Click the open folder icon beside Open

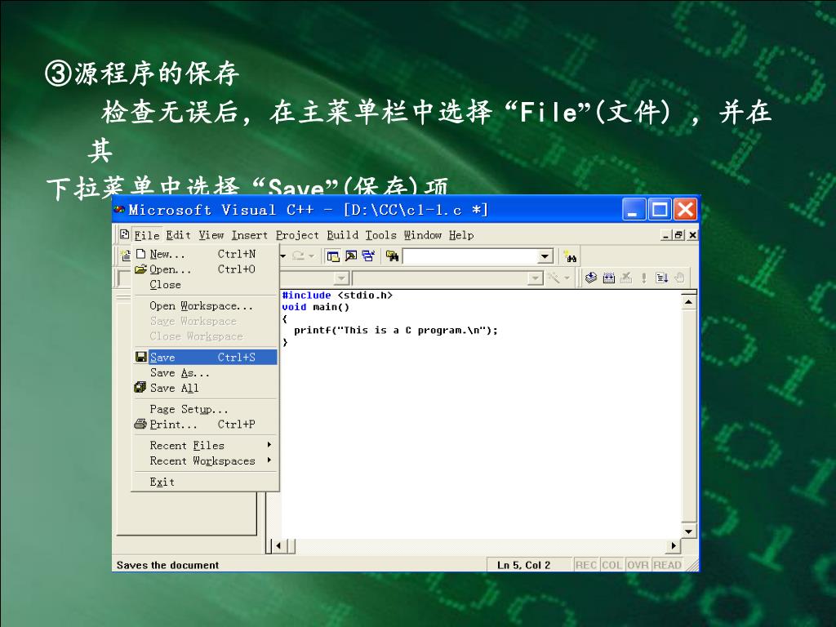pyautogui.click(x=140, y=269)
